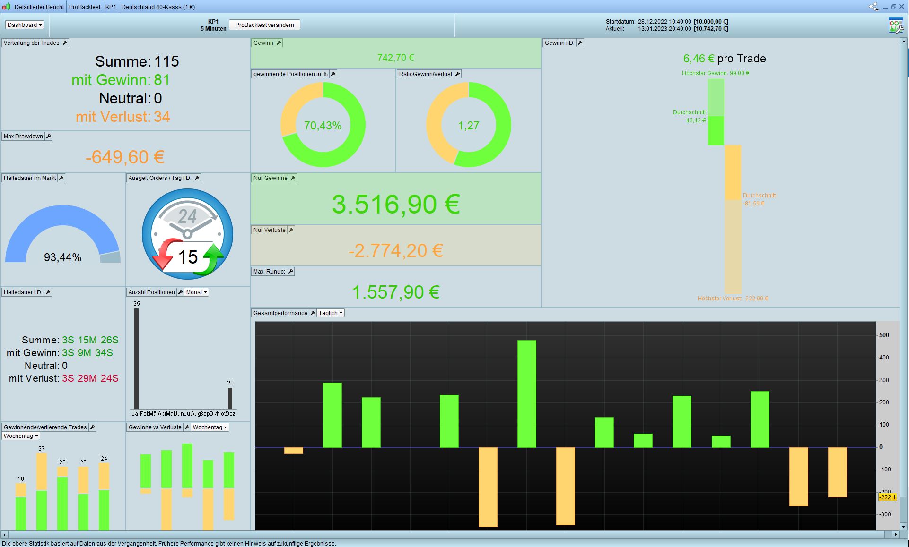Click the vertical scrollbar down arrow
Viewport: 909px width, 547px height.
pos(904,526)
